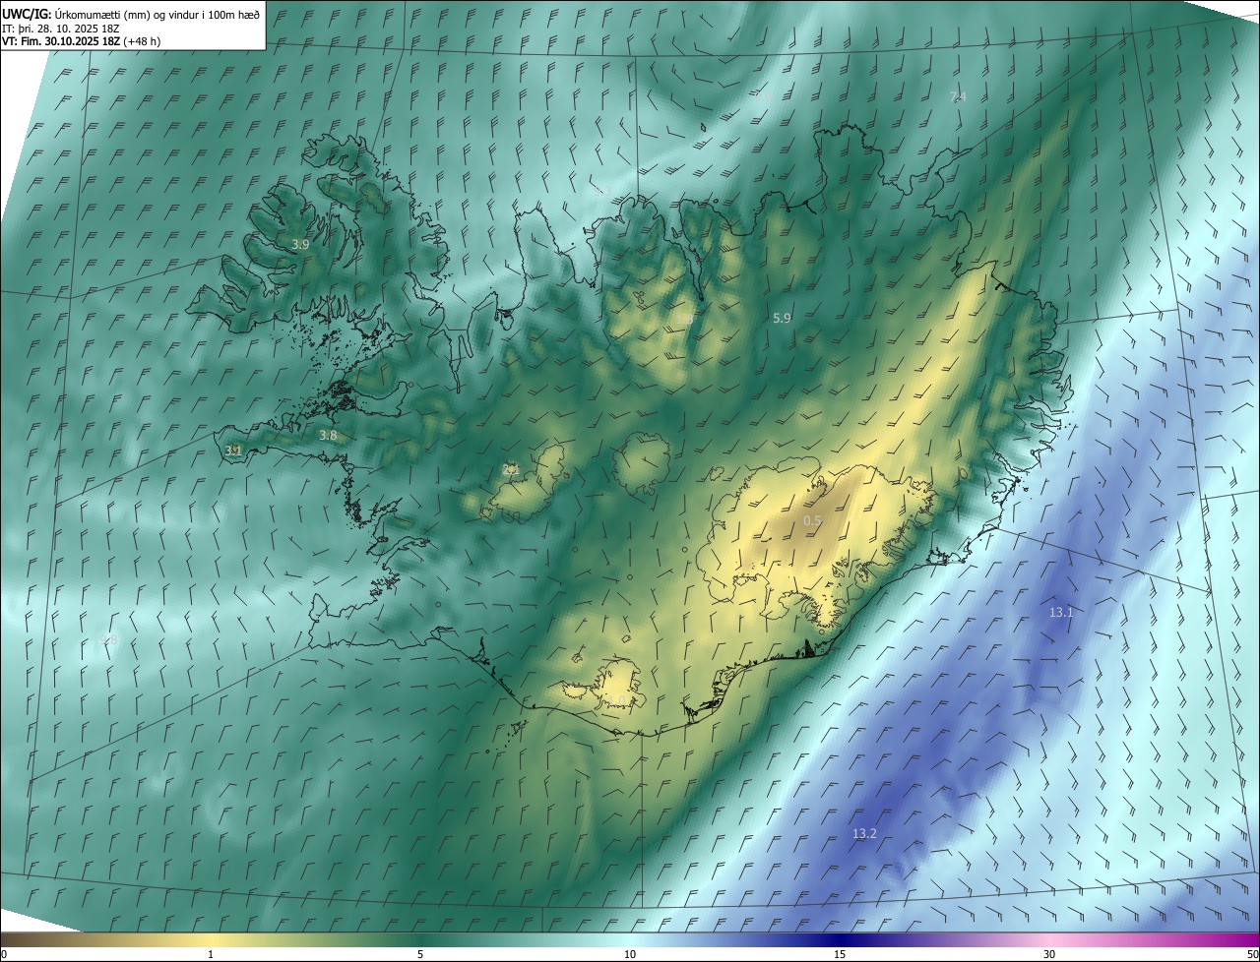Select the 2.1 value near western glacier

pos(511,469)
